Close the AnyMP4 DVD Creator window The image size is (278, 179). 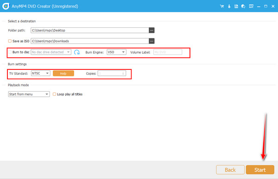[273, 6]
